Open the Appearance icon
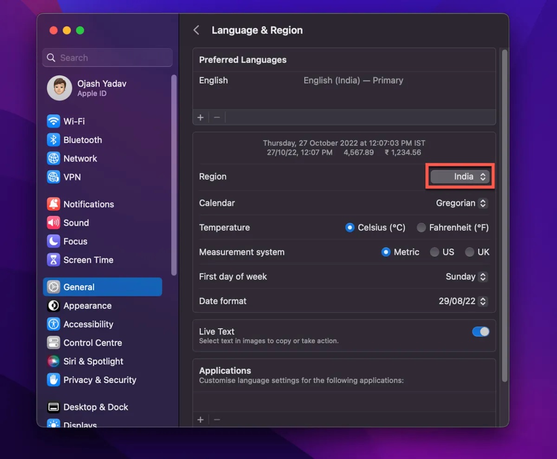 click(53, 306)
